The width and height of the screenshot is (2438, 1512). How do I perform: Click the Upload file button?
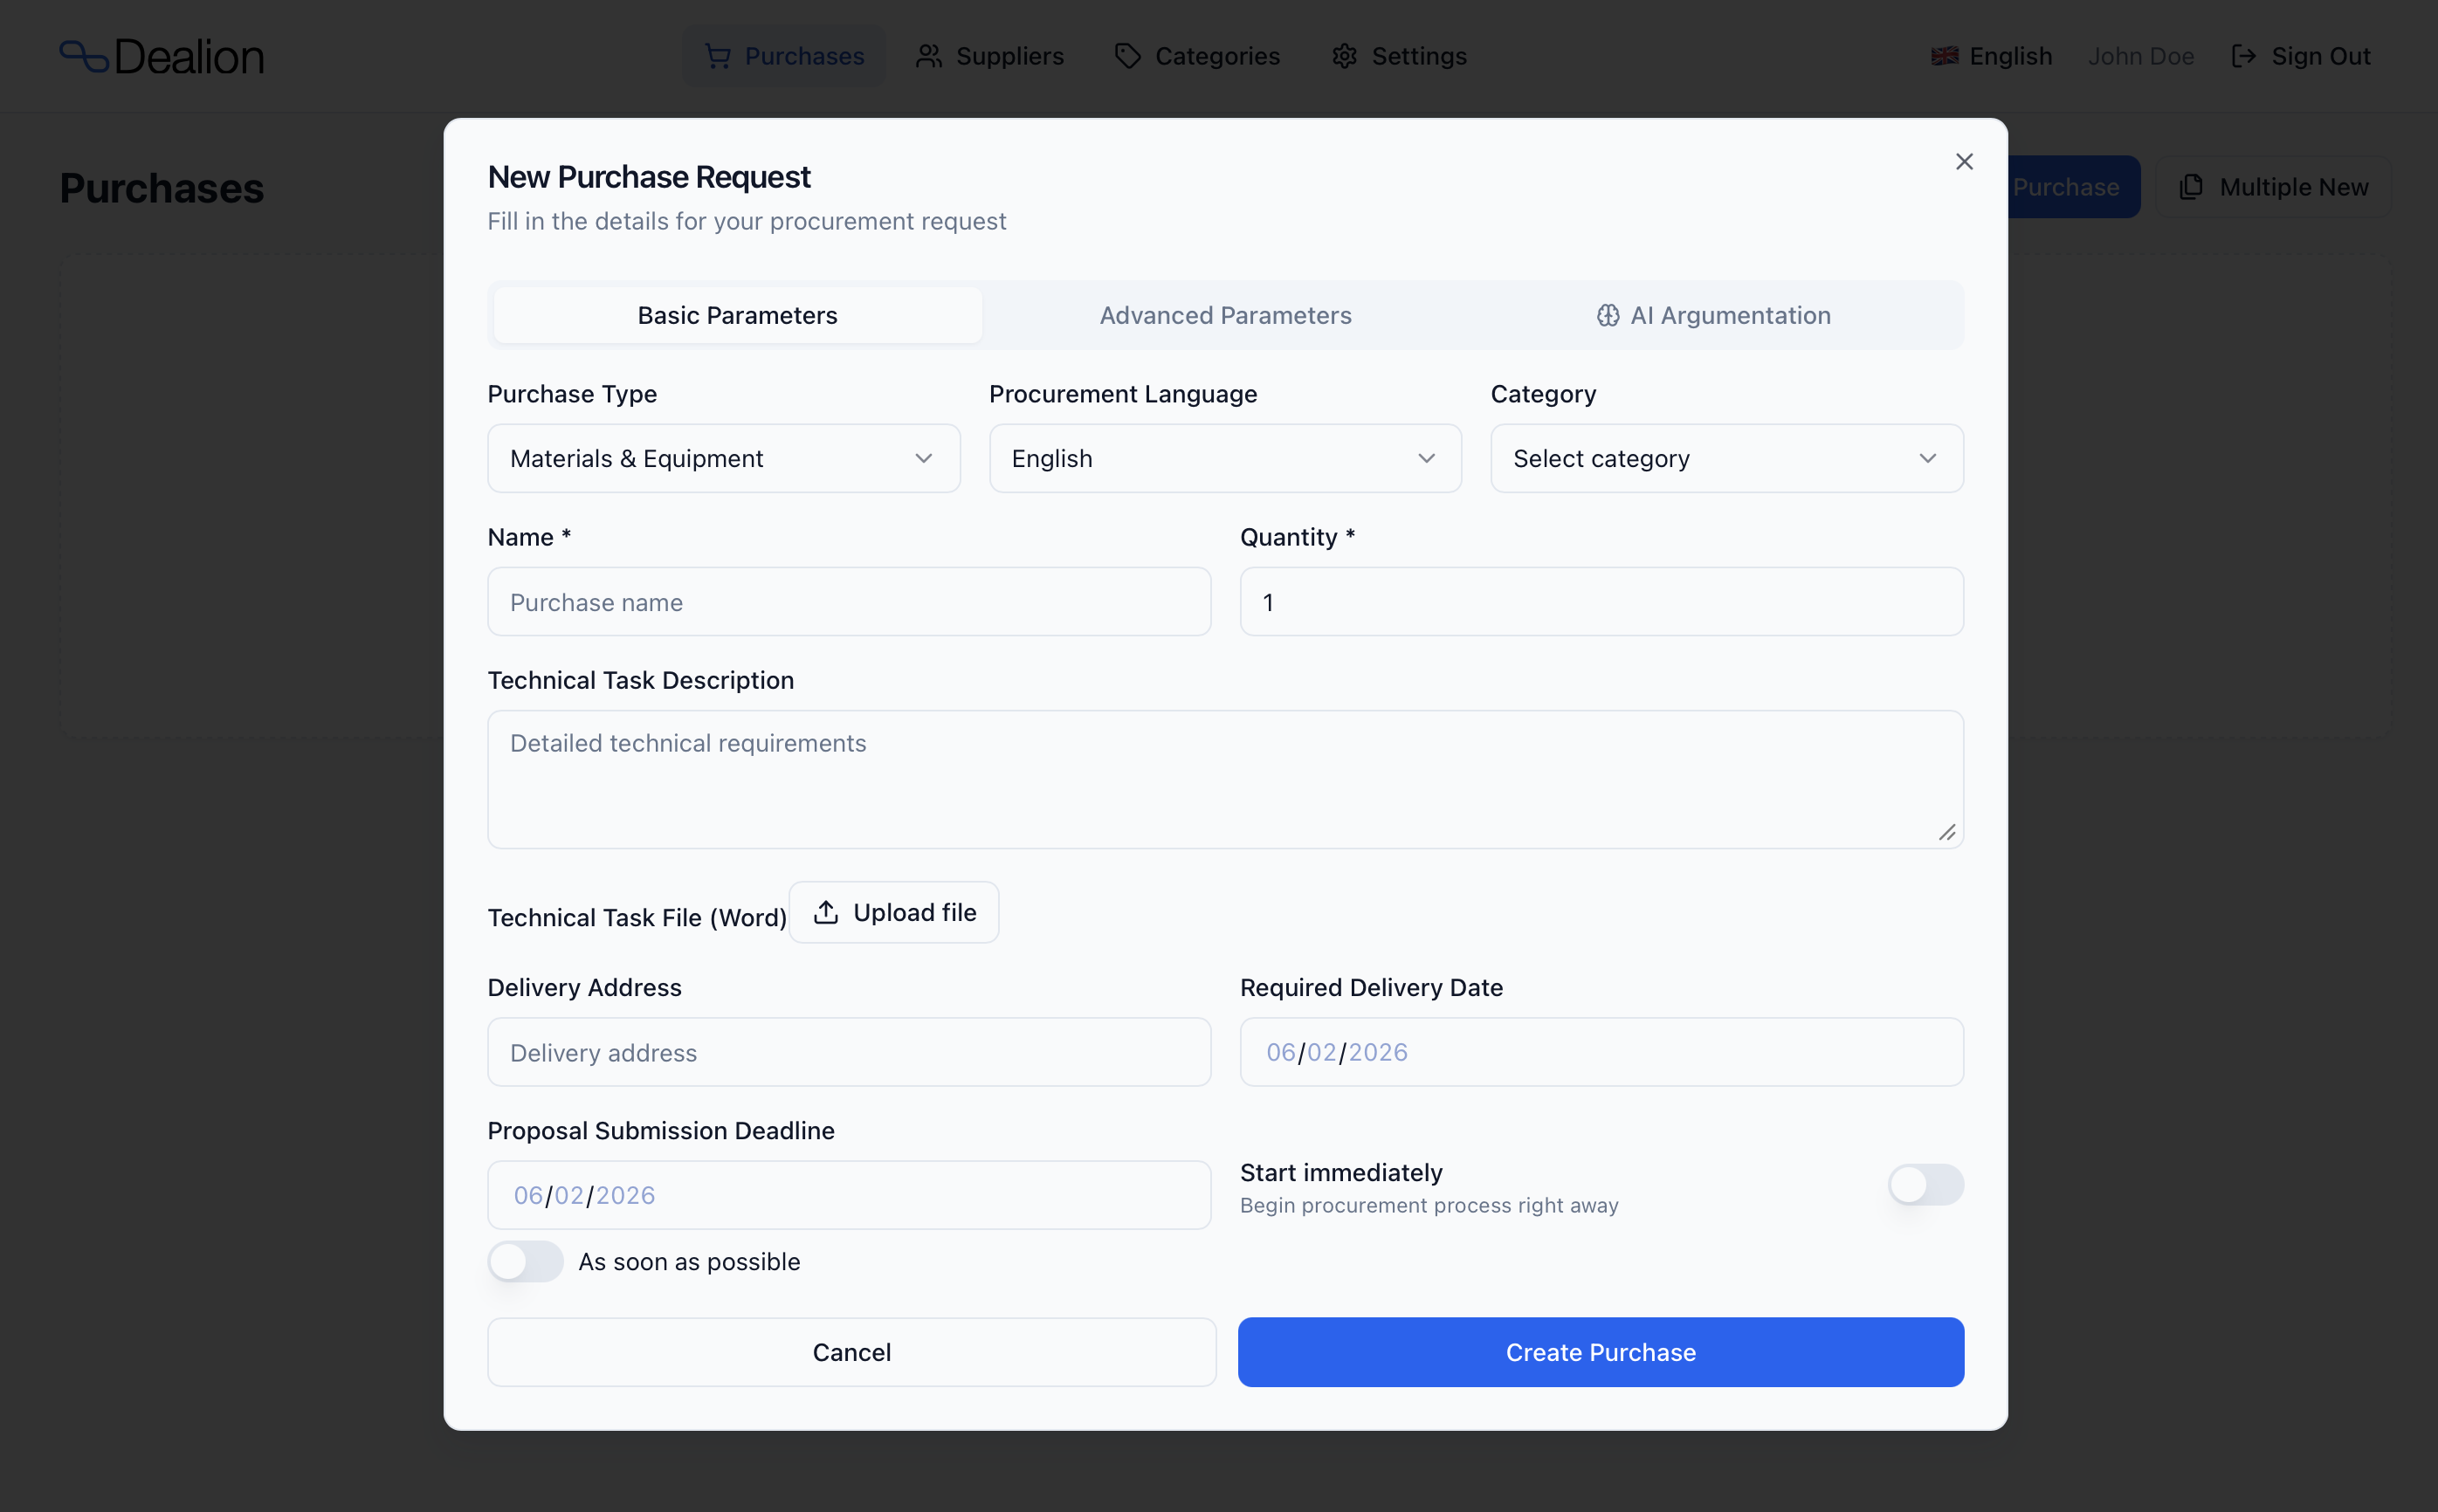(x=893, y=912)
